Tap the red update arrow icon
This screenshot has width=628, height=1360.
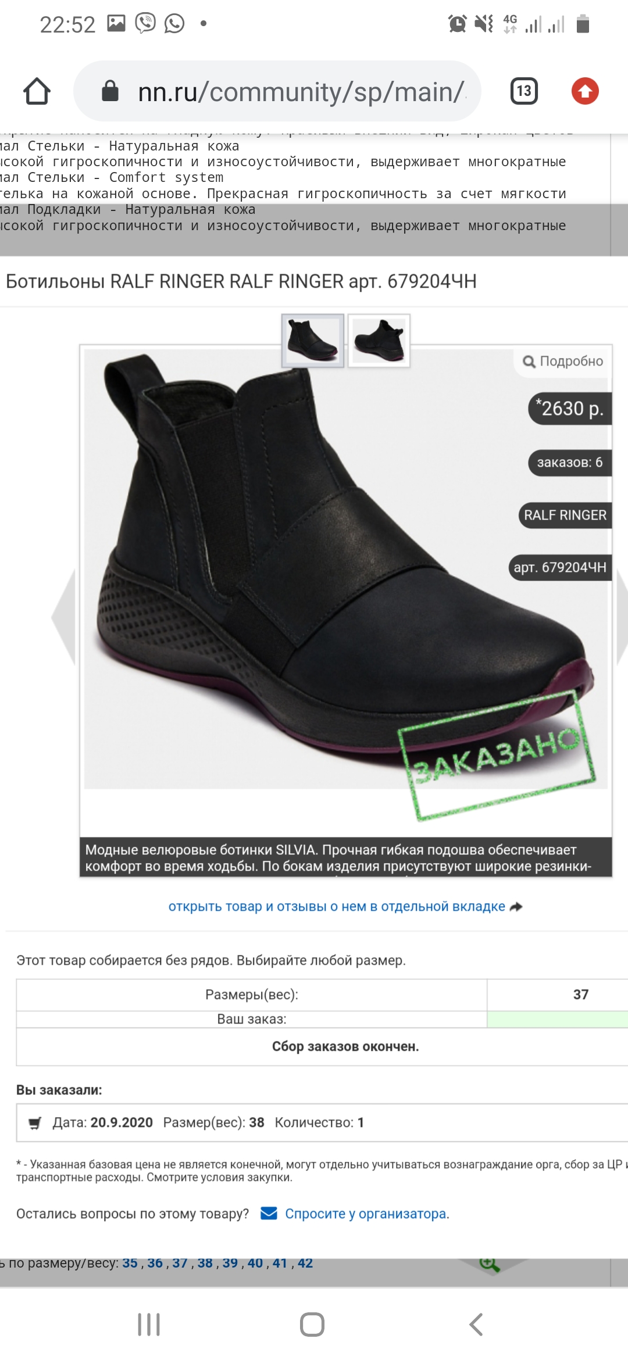(x=585, y=91)
